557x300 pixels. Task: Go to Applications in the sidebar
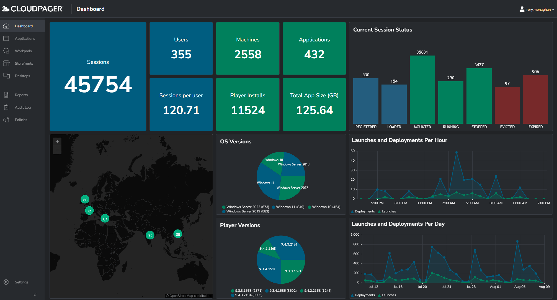click(x=22, y=38)
